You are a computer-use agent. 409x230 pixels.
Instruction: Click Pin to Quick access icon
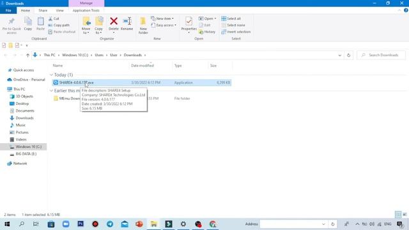pos(12,21)
